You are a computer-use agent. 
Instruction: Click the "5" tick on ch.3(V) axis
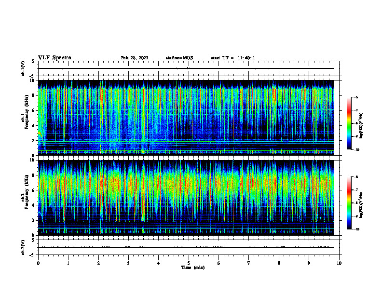[x=33, y=240]
